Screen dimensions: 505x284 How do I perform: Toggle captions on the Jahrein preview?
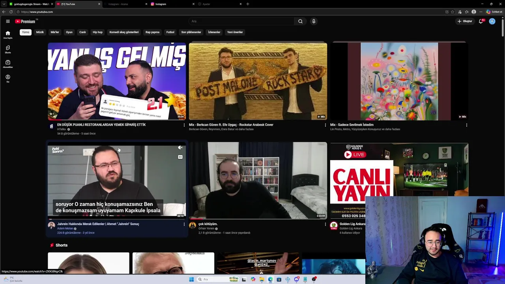click(x=180, y=157)
